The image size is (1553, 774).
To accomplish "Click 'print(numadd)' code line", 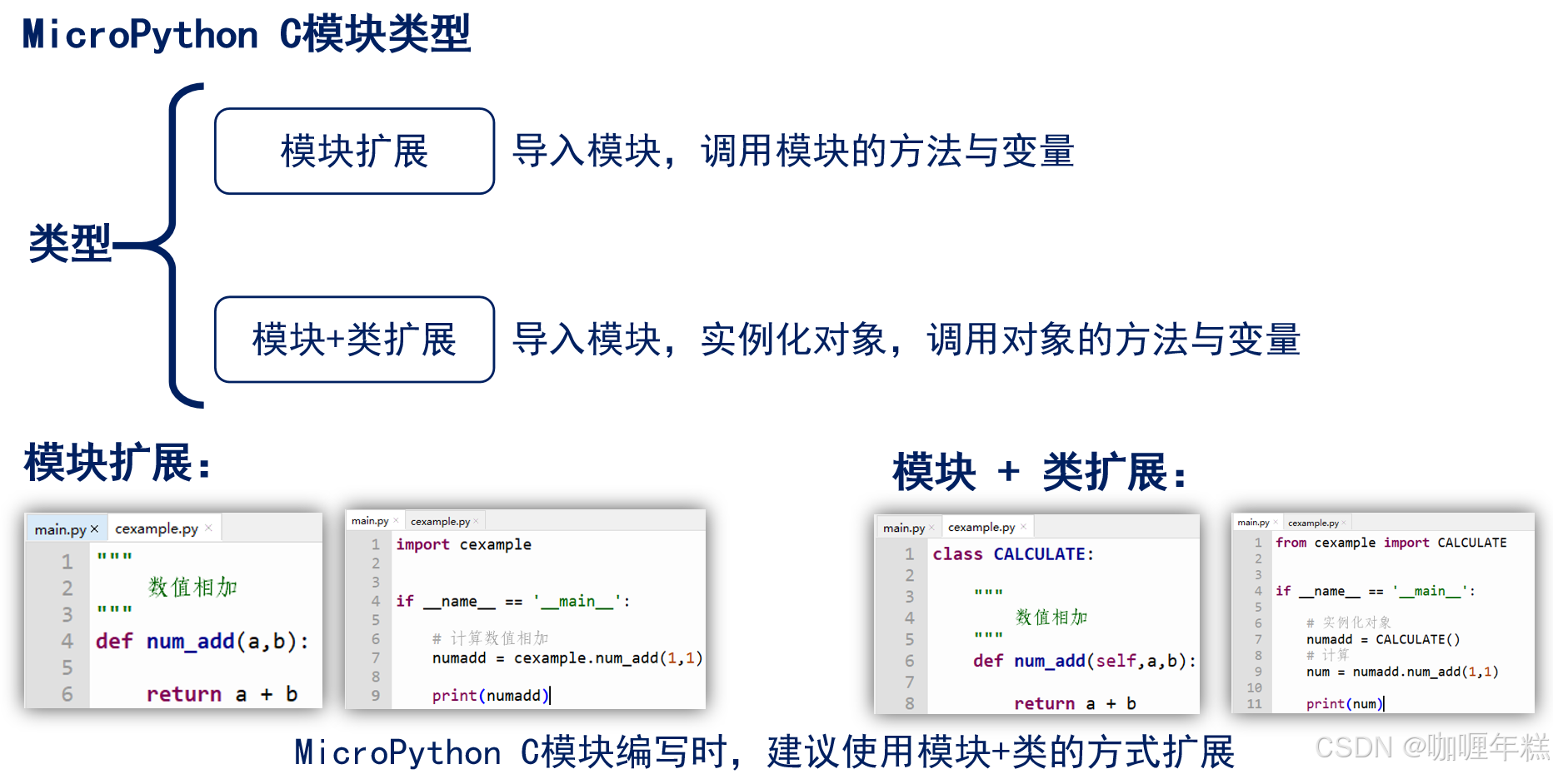I will [491, 695].
